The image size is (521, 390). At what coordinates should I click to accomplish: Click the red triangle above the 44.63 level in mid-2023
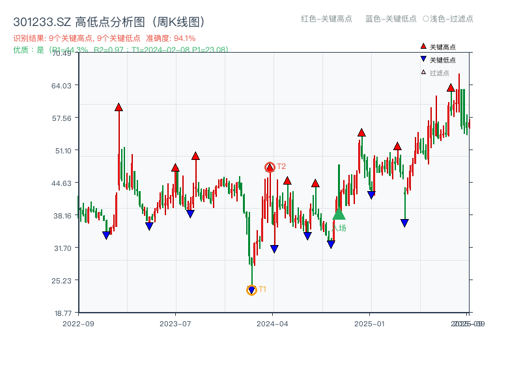coord(174,166)
